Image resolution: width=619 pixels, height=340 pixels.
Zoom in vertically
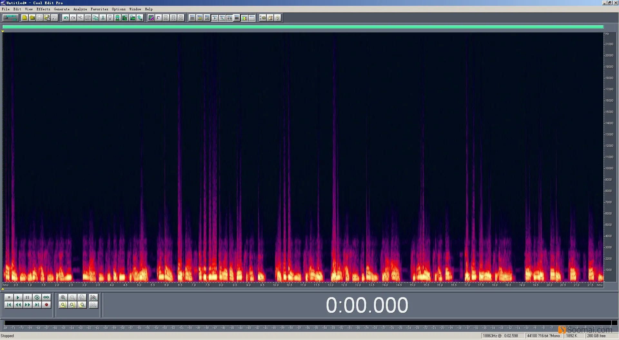(x=93, y=297)
